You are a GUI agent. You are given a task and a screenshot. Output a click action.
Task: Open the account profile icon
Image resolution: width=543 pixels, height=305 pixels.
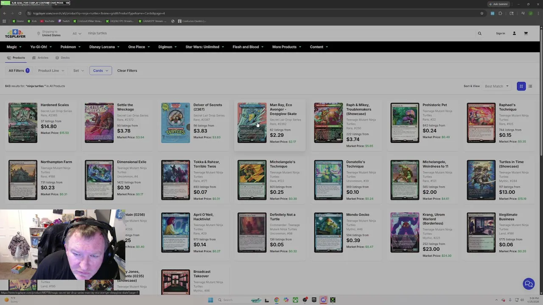514,33
